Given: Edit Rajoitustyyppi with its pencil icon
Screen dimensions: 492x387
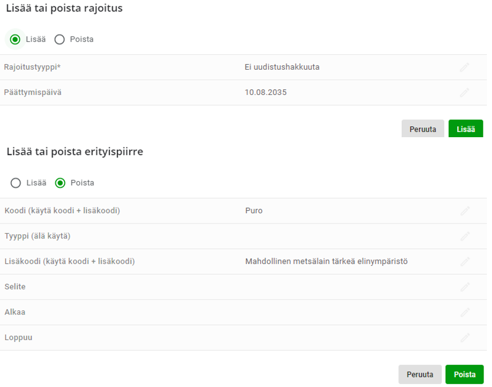Looking at the screenshot, I should (465, 67).
